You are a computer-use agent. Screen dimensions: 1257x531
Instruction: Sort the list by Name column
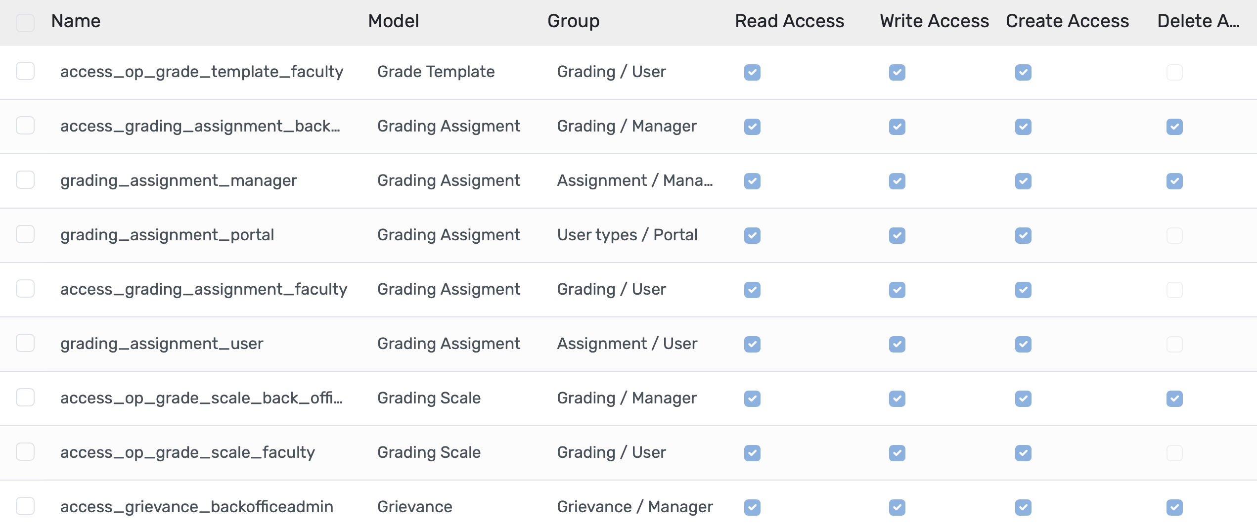click(x=76, y=21)
